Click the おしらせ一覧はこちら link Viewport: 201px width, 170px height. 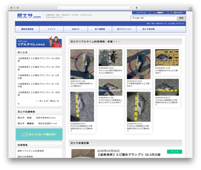point(47,101)
